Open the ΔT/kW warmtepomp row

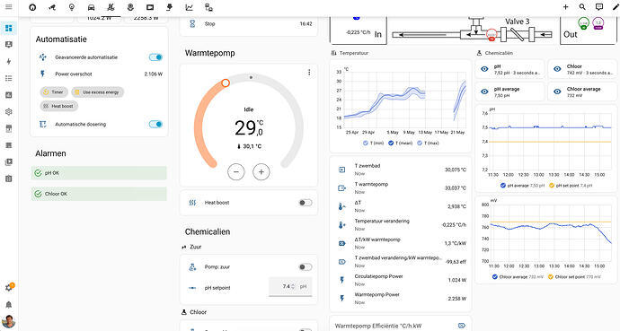coord(401,243)
